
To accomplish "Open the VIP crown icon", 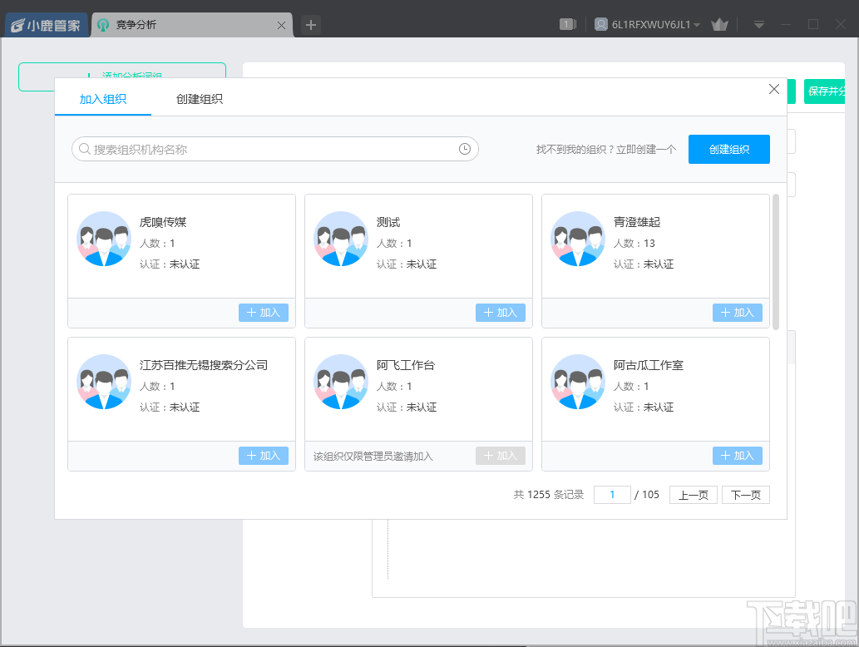I will (719, 24).
